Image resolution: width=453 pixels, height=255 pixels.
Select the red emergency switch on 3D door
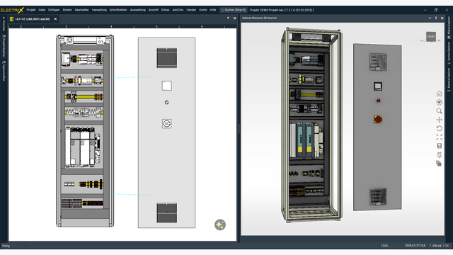(378, 120)
